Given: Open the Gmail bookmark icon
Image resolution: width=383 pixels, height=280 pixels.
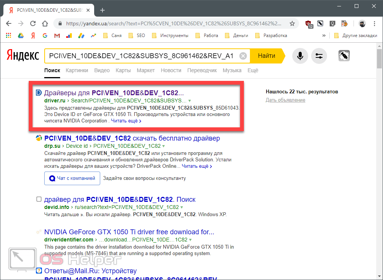Looking at the screenshot, I should (x=57, y=36).
